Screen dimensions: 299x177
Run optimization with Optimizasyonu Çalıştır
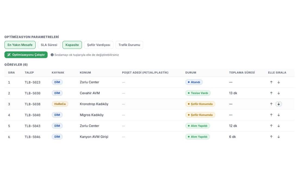pos(26,55)
